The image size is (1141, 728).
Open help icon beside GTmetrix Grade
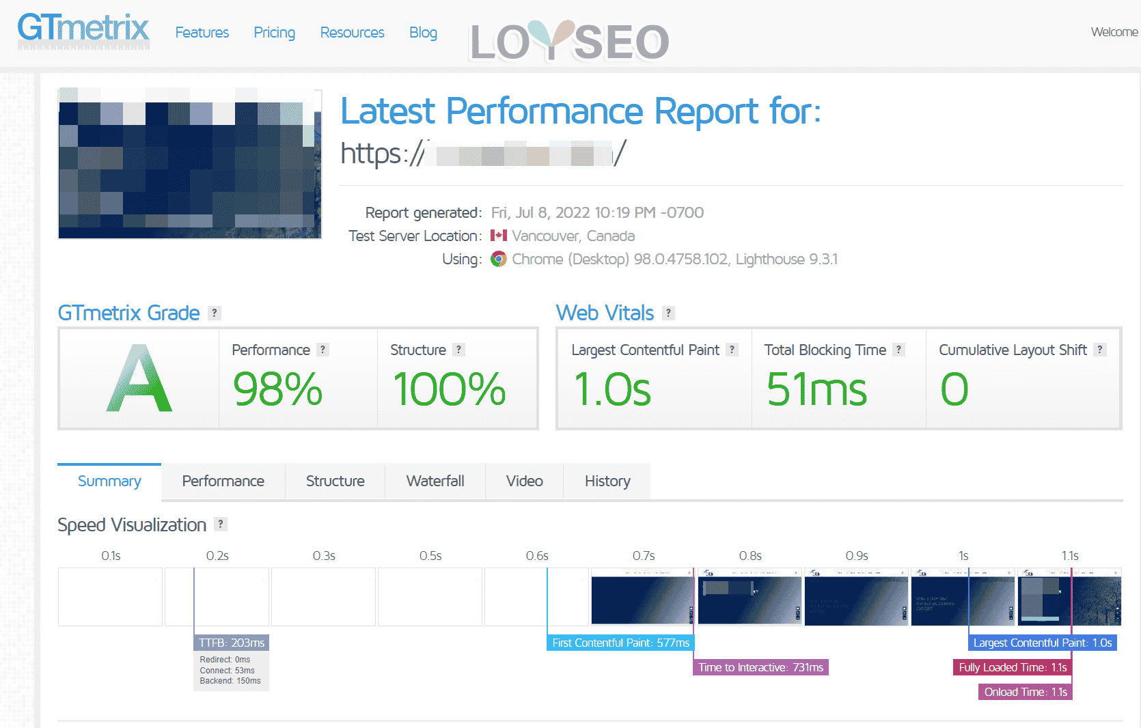(215, 313)
